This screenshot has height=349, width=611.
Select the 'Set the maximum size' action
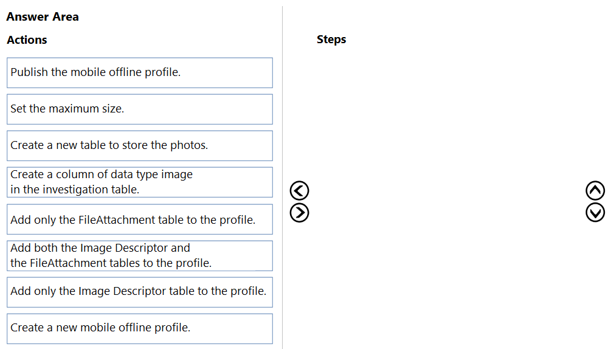140,109
